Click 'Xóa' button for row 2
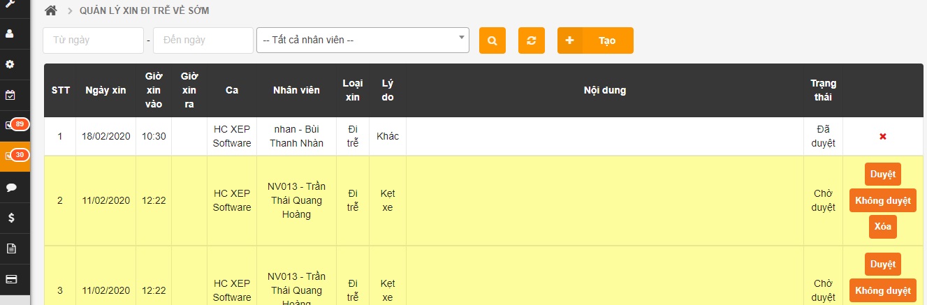The width and height of the screenshot is (927, 305). (882, 227)
